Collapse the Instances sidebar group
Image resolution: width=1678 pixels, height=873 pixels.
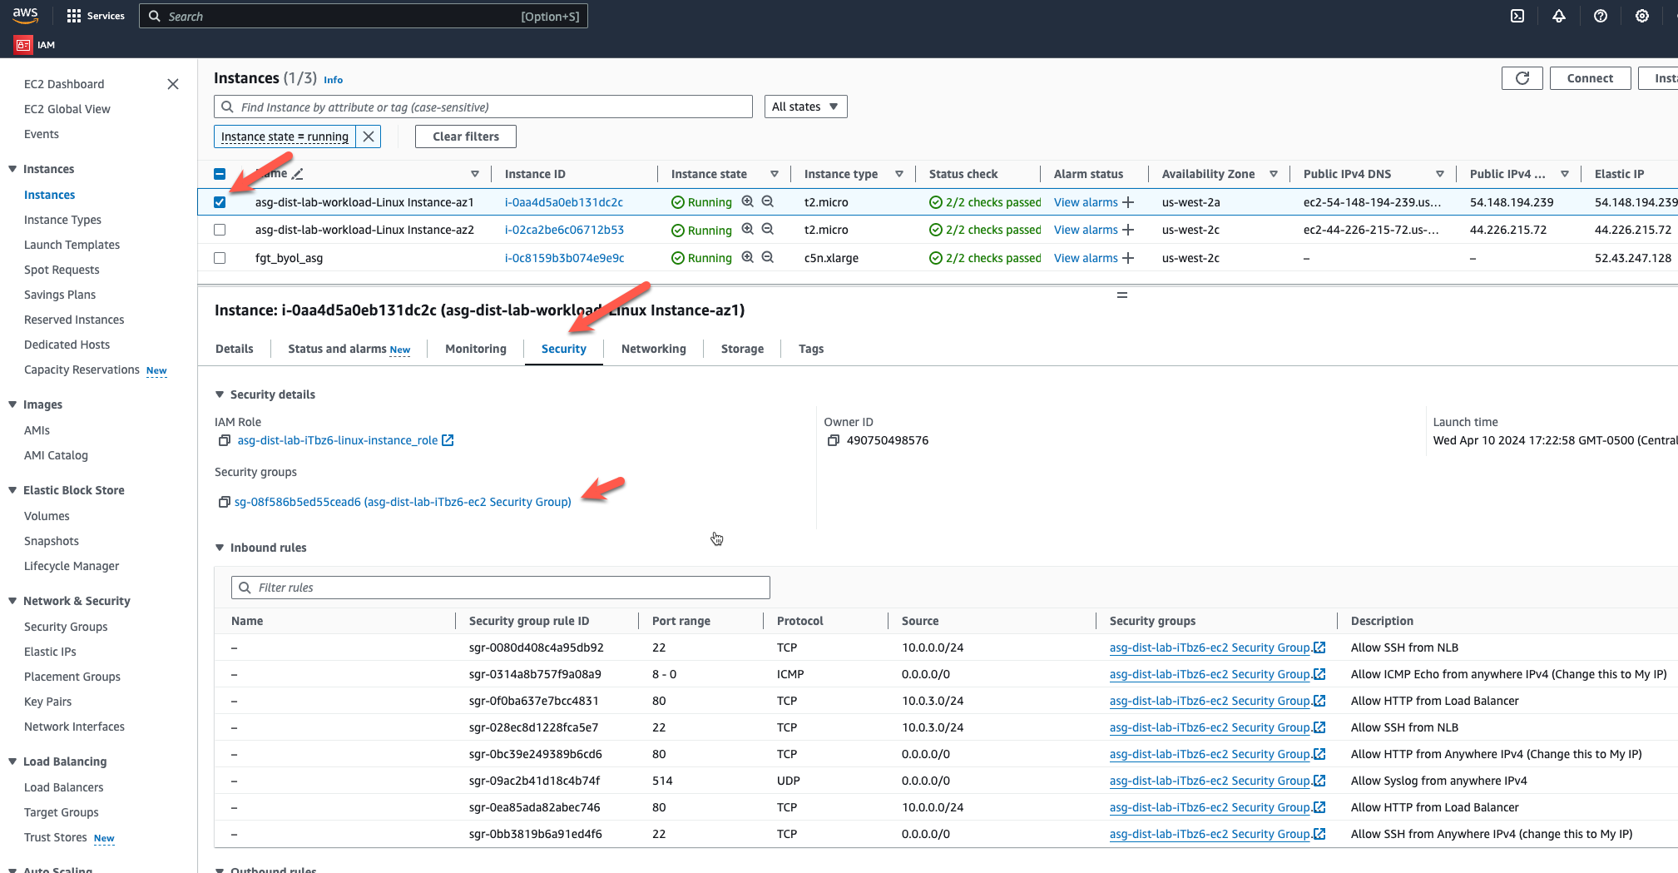12,169
